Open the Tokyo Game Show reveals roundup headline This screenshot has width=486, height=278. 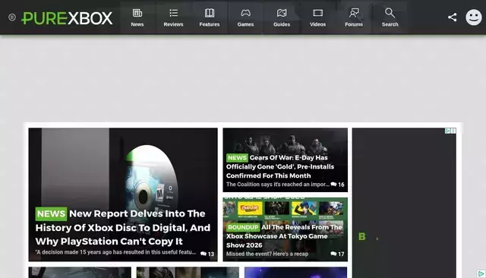(284, 236)
